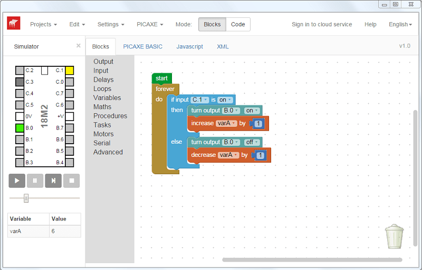Click pin B.3 square

[x=20, y=162]
